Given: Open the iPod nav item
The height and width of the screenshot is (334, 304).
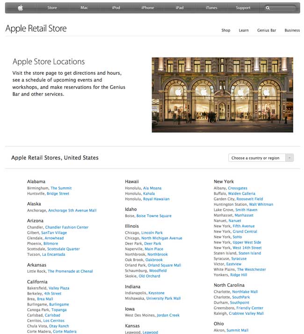Looking at the screenshot, I should (116, 8).
